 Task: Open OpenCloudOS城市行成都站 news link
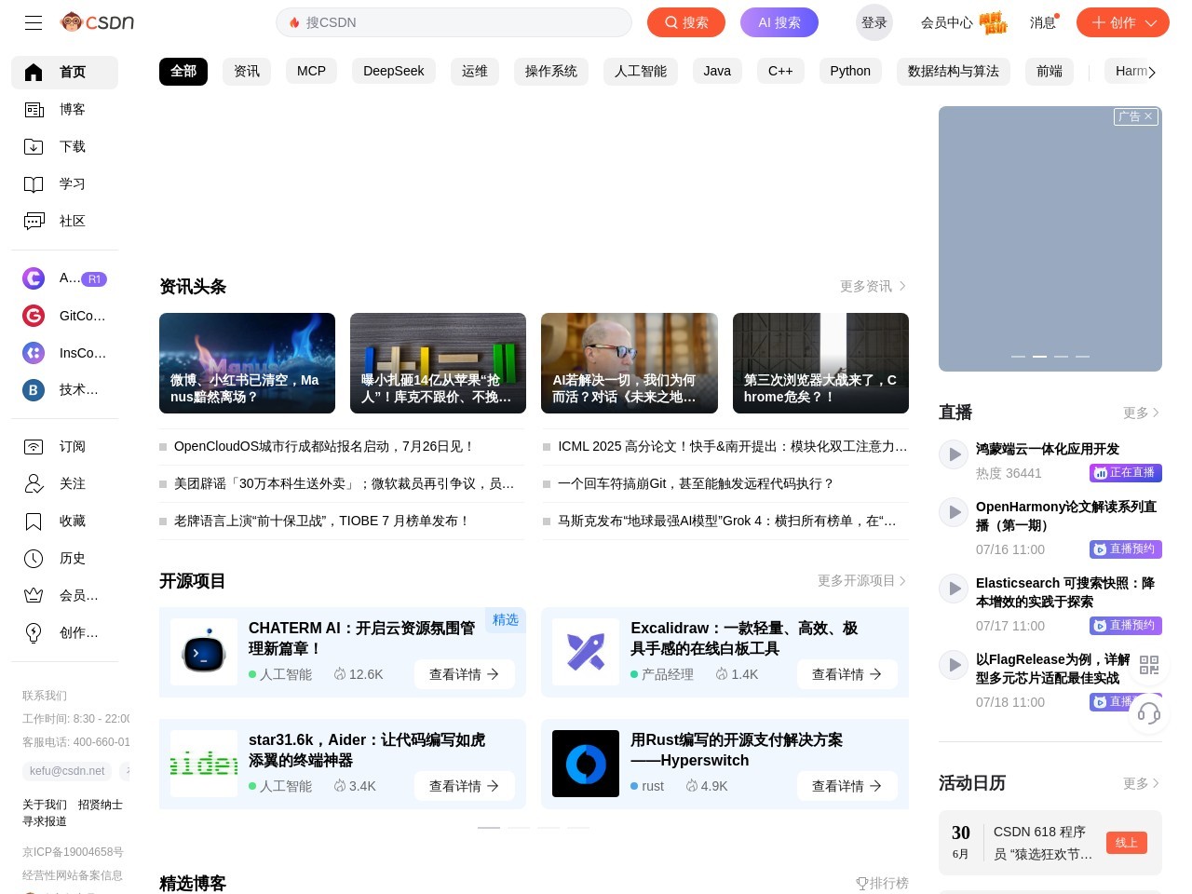(323, 446)
